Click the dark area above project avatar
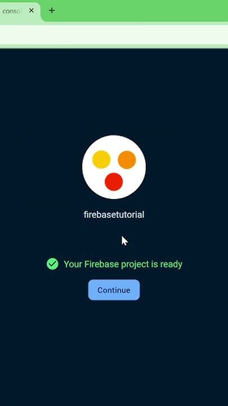This screenshot has width=228, height=406. (114, 91)
